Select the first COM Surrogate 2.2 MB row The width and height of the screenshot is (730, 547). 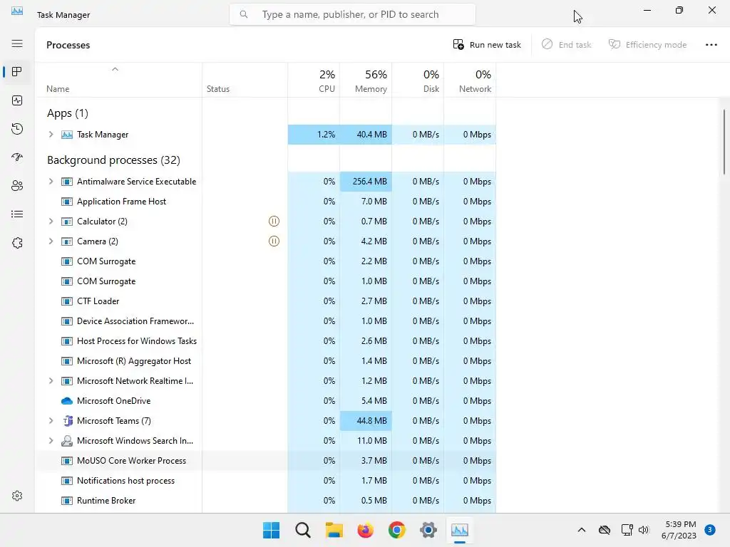[265, 261]
